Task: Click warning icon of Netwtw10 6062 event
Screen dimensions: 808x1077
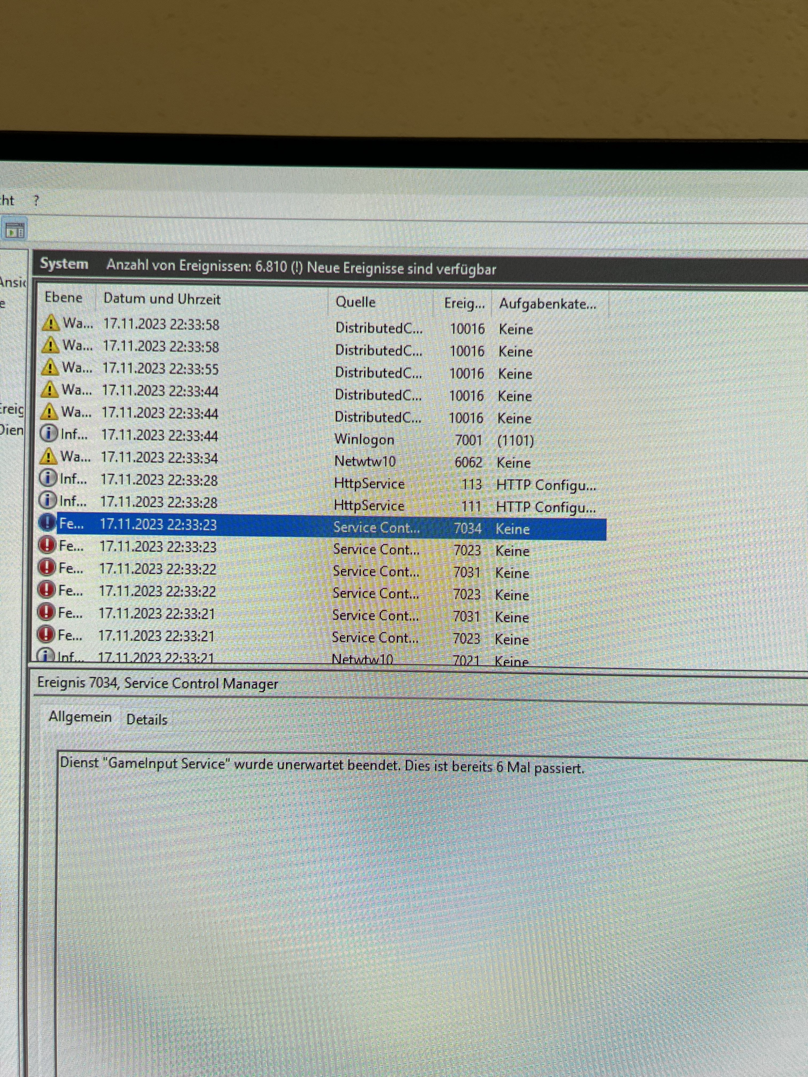Action: tap(48, 456)
